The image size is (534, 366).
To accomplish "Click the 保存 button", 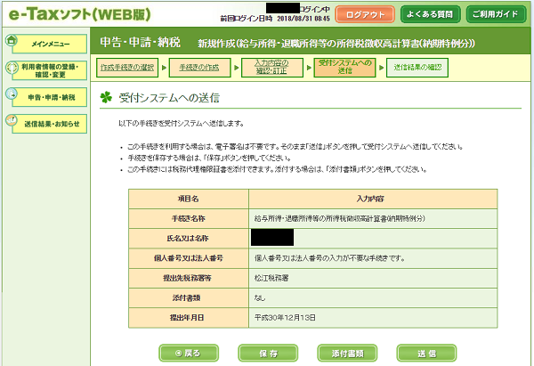I will coord(268,353).
